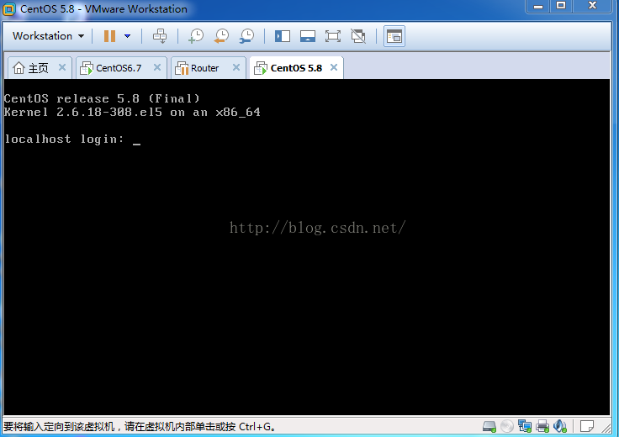The height and width of the screenshot is (437, 619).
Task: Click the network adapter status icon
Action: 525,426
